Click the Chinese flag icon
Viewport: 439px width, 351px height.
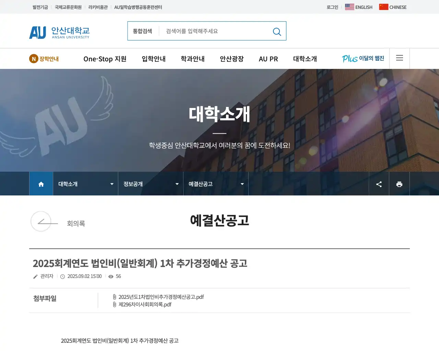point(383,7)
